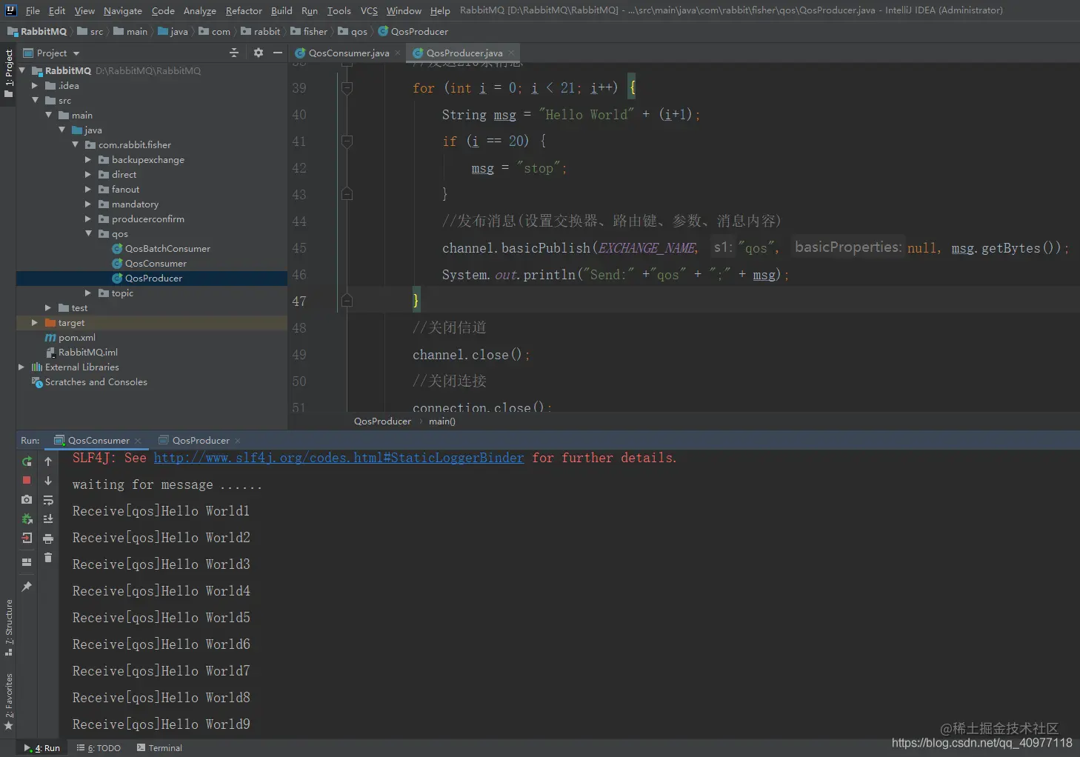The width and height of the screenshot is (1080, 757).
Task: Open the Refactor menu
Action: [x=244, y=10]
